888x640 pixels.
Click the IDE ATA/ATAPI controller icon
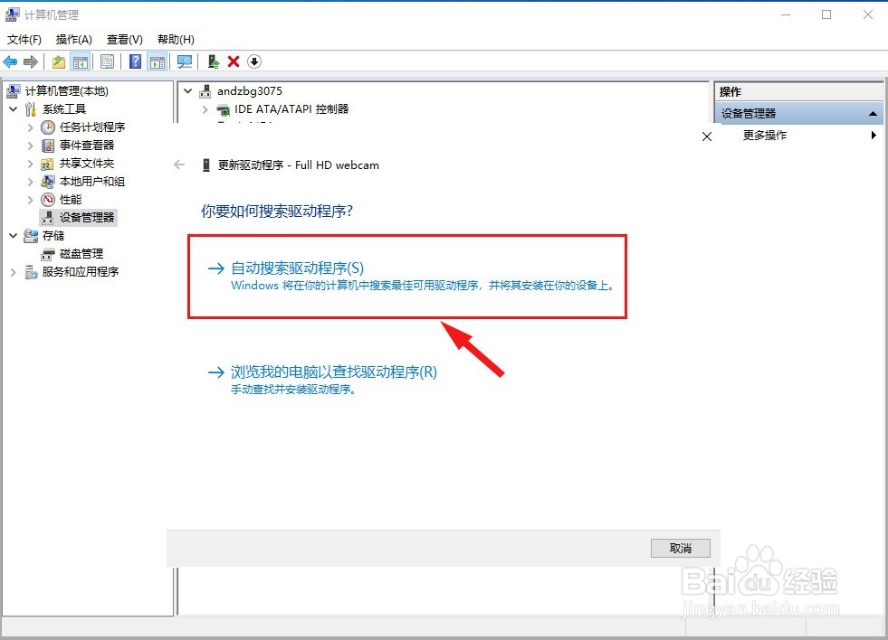224,109
